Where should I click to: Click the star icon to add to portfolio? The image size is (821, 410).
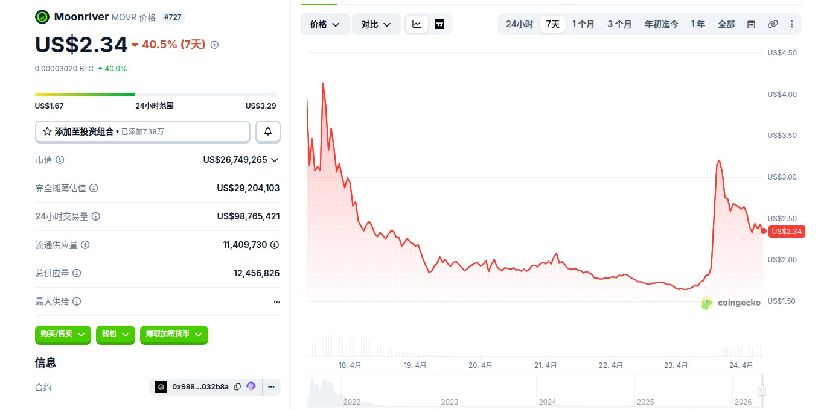(47, 131)
